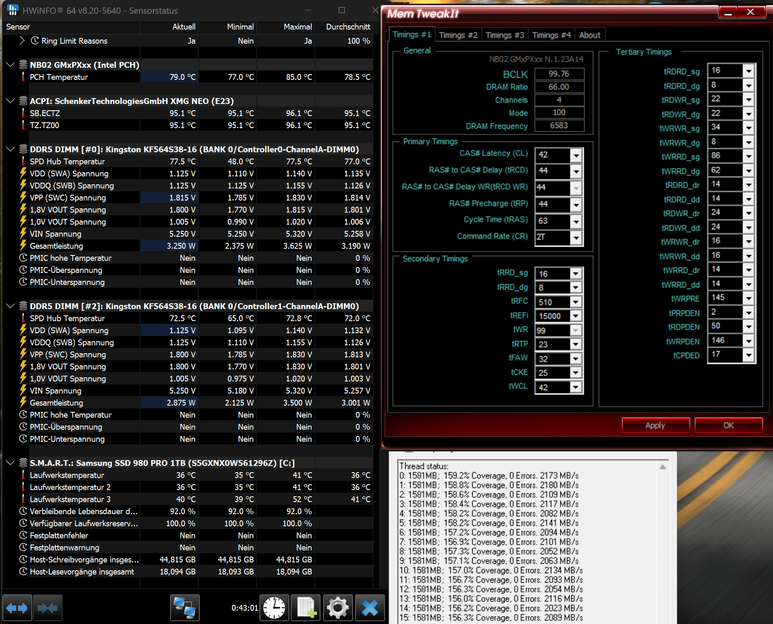Screen dimensions: 773x624
Task: Click the Apply button in Mem TweakIt
Action: click(x=655, y=425)
